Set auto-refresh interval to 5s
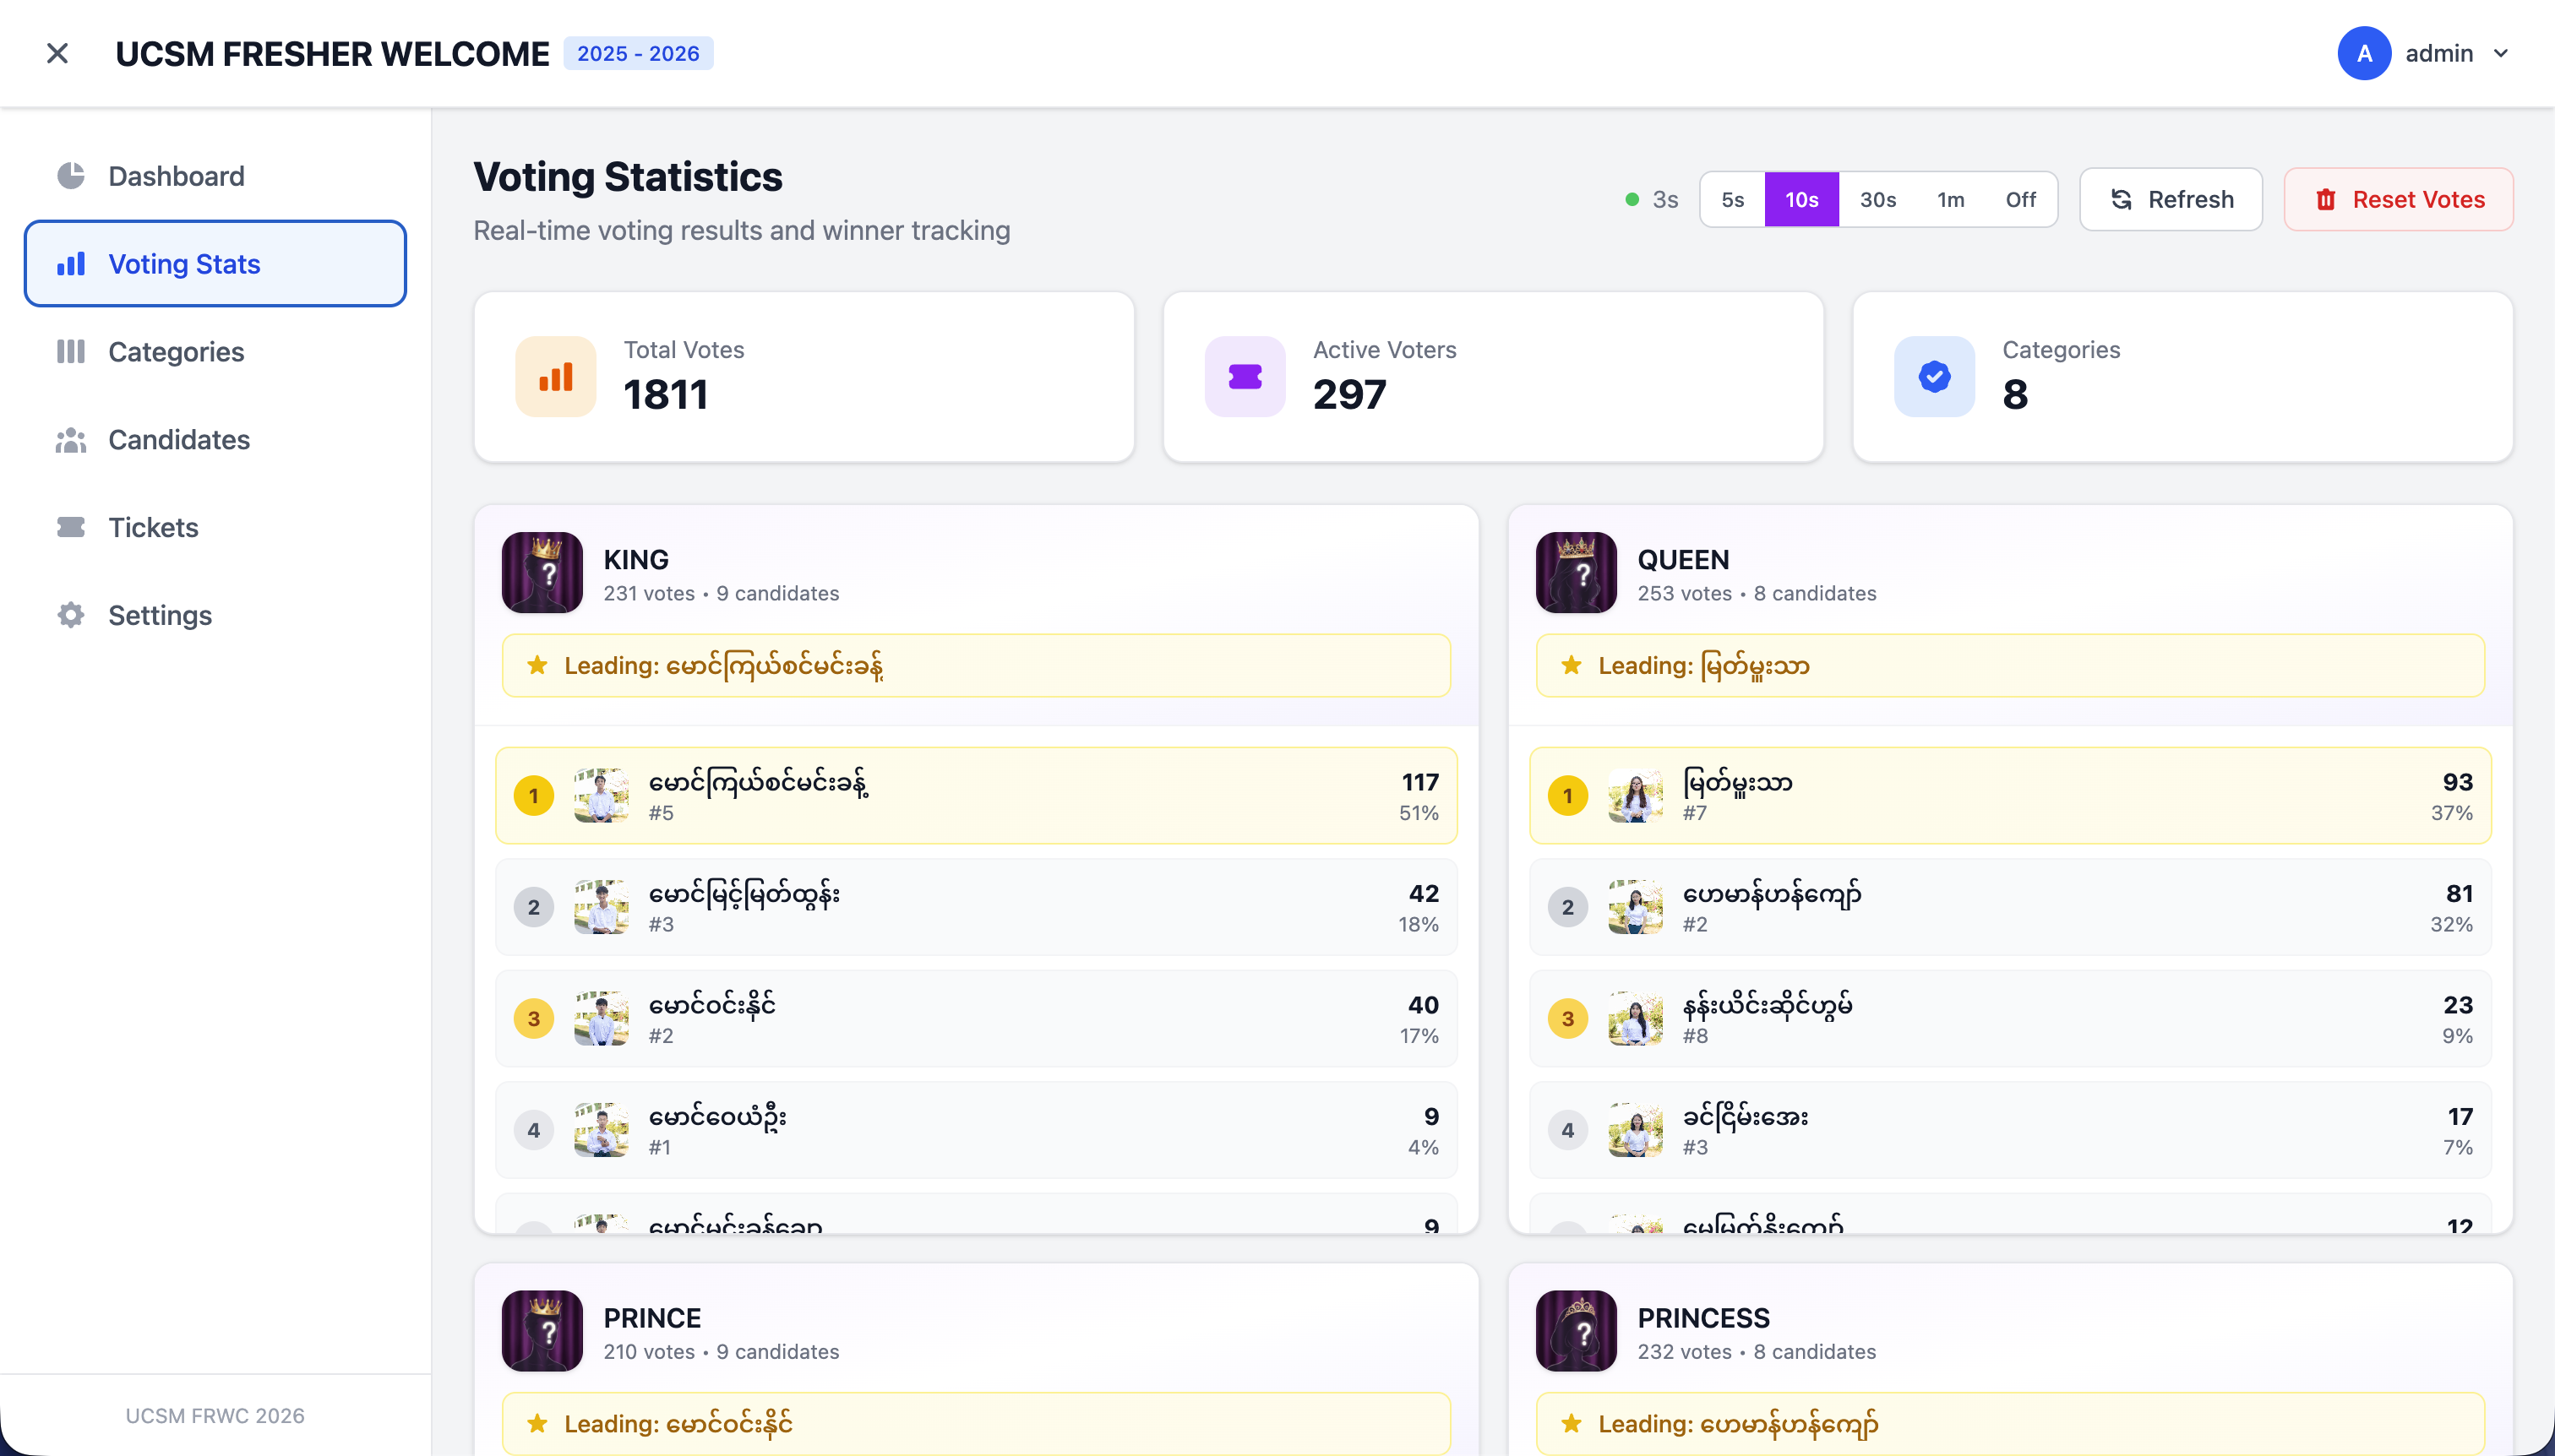This screenshot has width=2555, height=1456. pyautogui.click(x=1733, y=199)
